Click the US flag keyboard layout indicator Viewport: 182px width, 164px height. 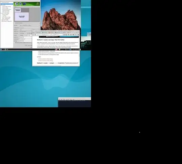pos(56,49)
